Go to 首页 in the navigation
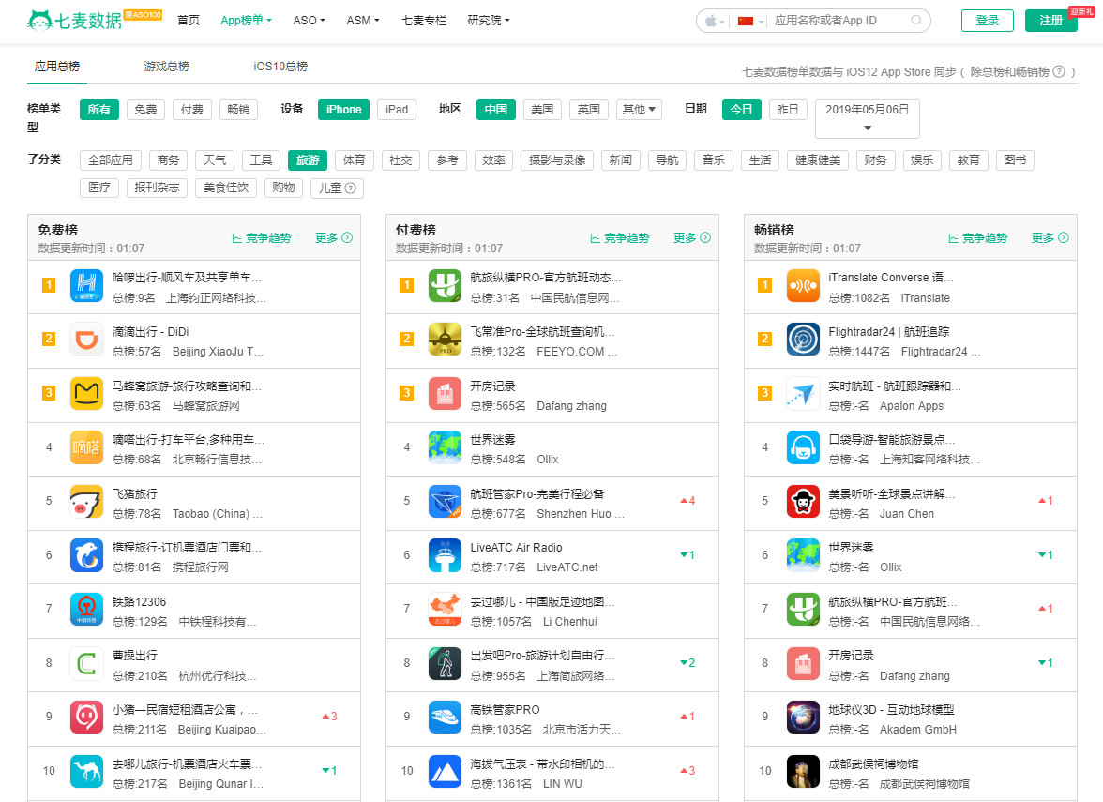This screenshot has height=802, width=1103. tap(188, 21)
